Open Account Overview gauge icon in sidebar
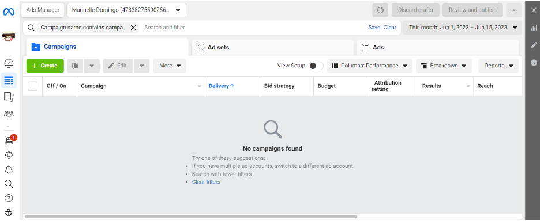The height and width of the screenshot is (221, 540). [9, 63]
